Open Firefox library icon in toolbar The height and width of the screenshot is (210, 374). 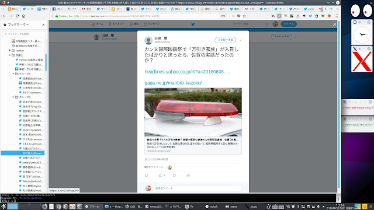click(x=273, y=16)
